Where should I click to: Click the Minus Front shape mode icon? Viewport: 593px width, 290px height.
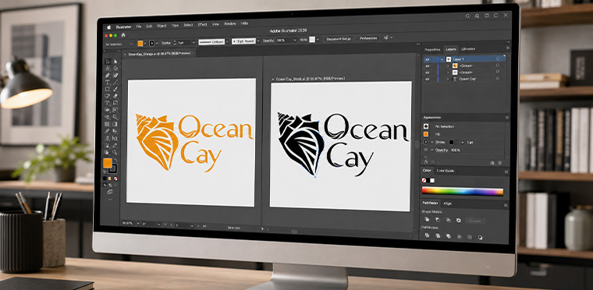tap(438, 220)
